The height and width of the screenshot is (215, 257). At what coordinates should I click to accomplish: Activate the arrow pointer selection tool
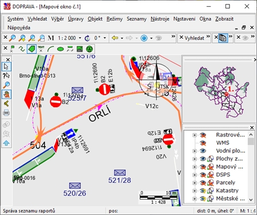click(6, 67)
